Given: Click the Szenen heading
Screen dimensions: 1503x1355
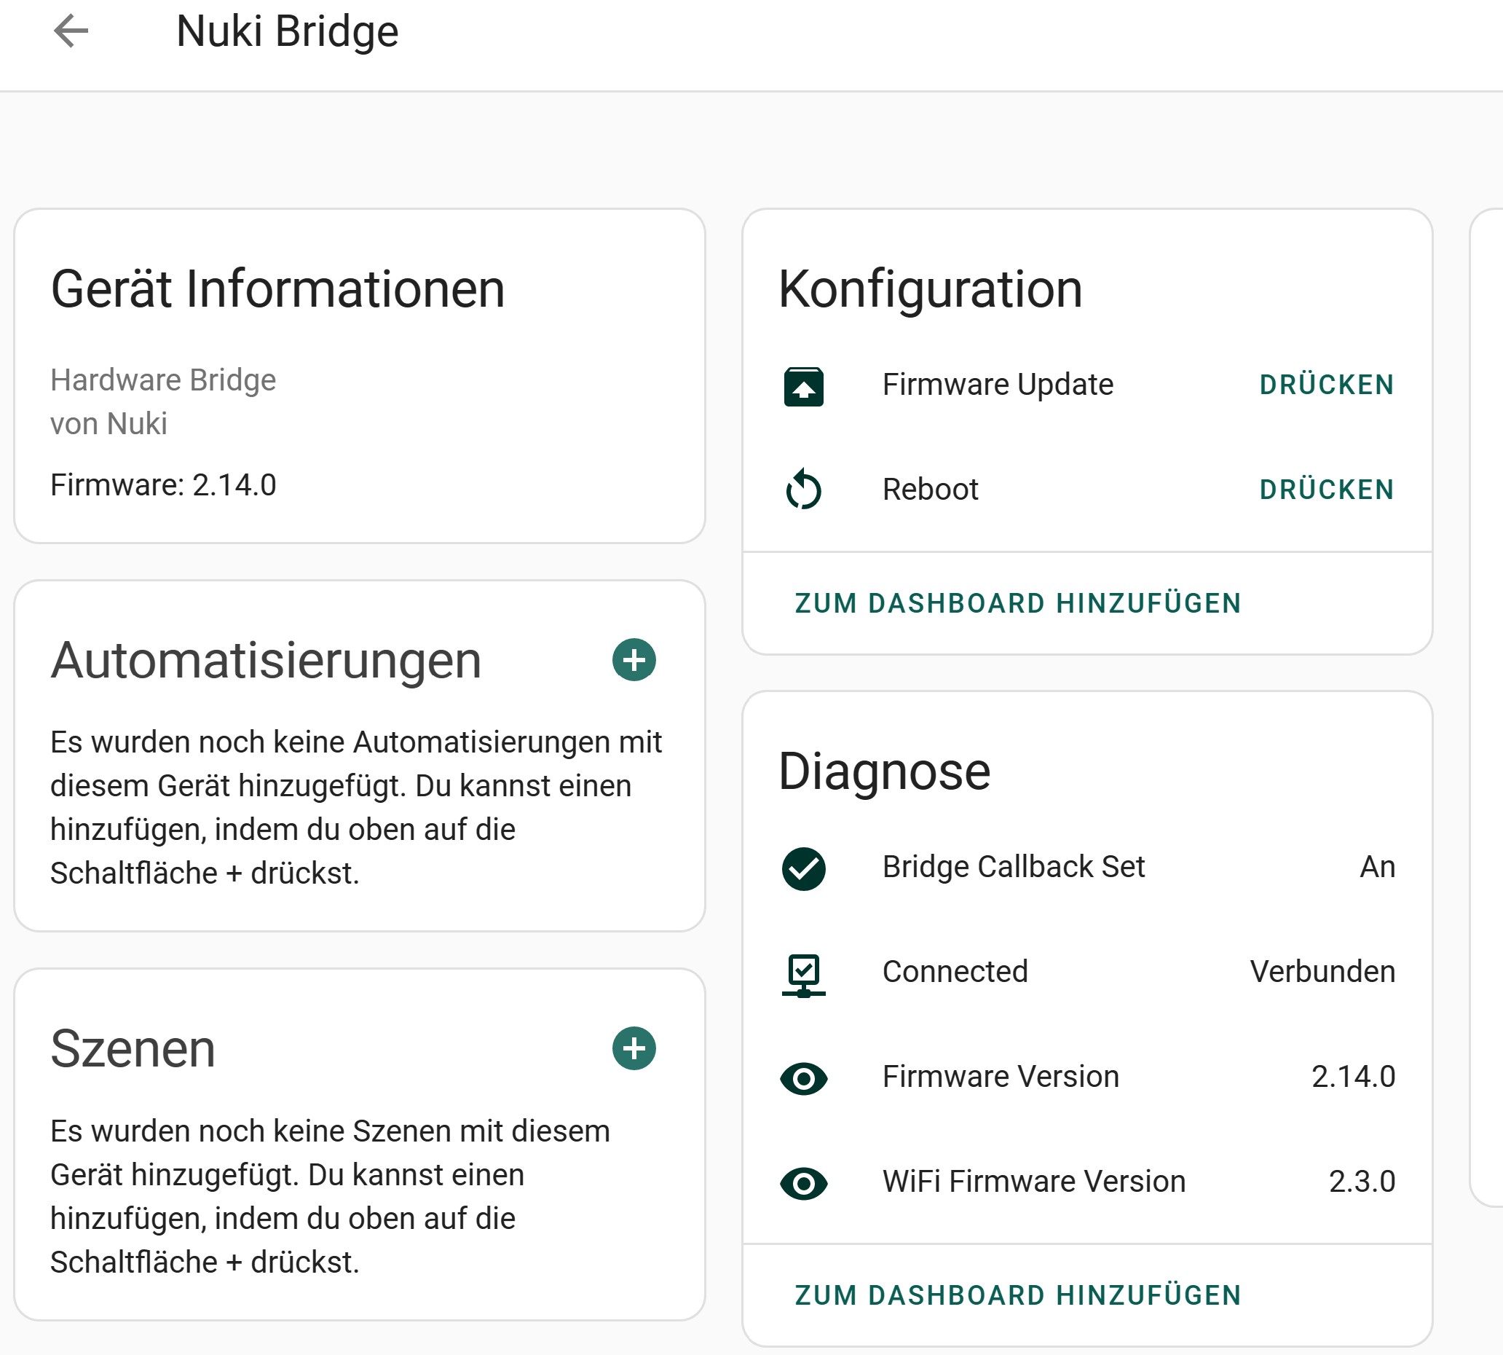Looking at the screenshot, I should coord(133,1048).
